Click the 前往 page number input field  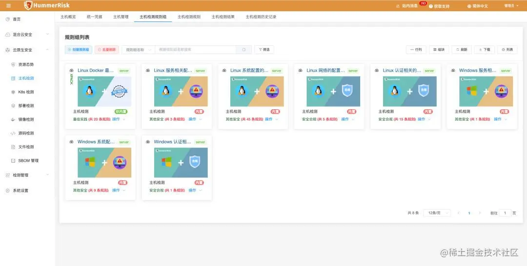[x=505, y=213]
